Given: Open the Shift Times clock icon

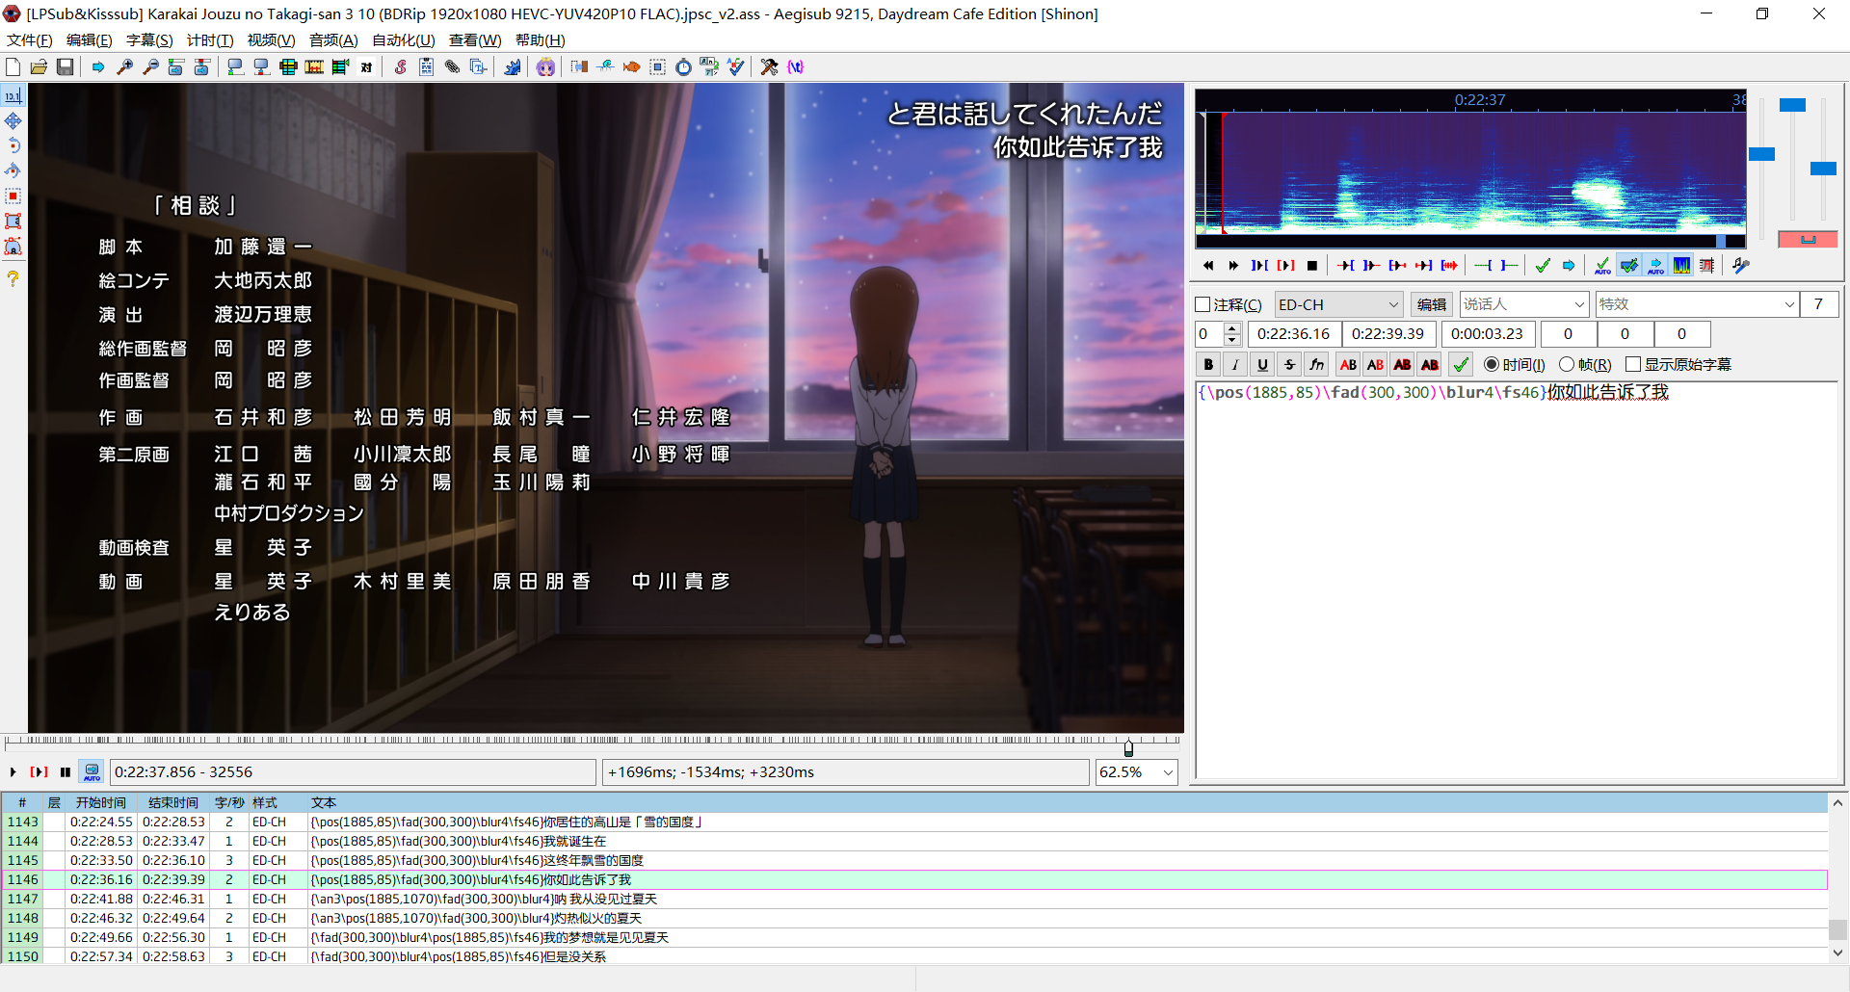Looking at the screenshot, I should (x=683, y=66).
